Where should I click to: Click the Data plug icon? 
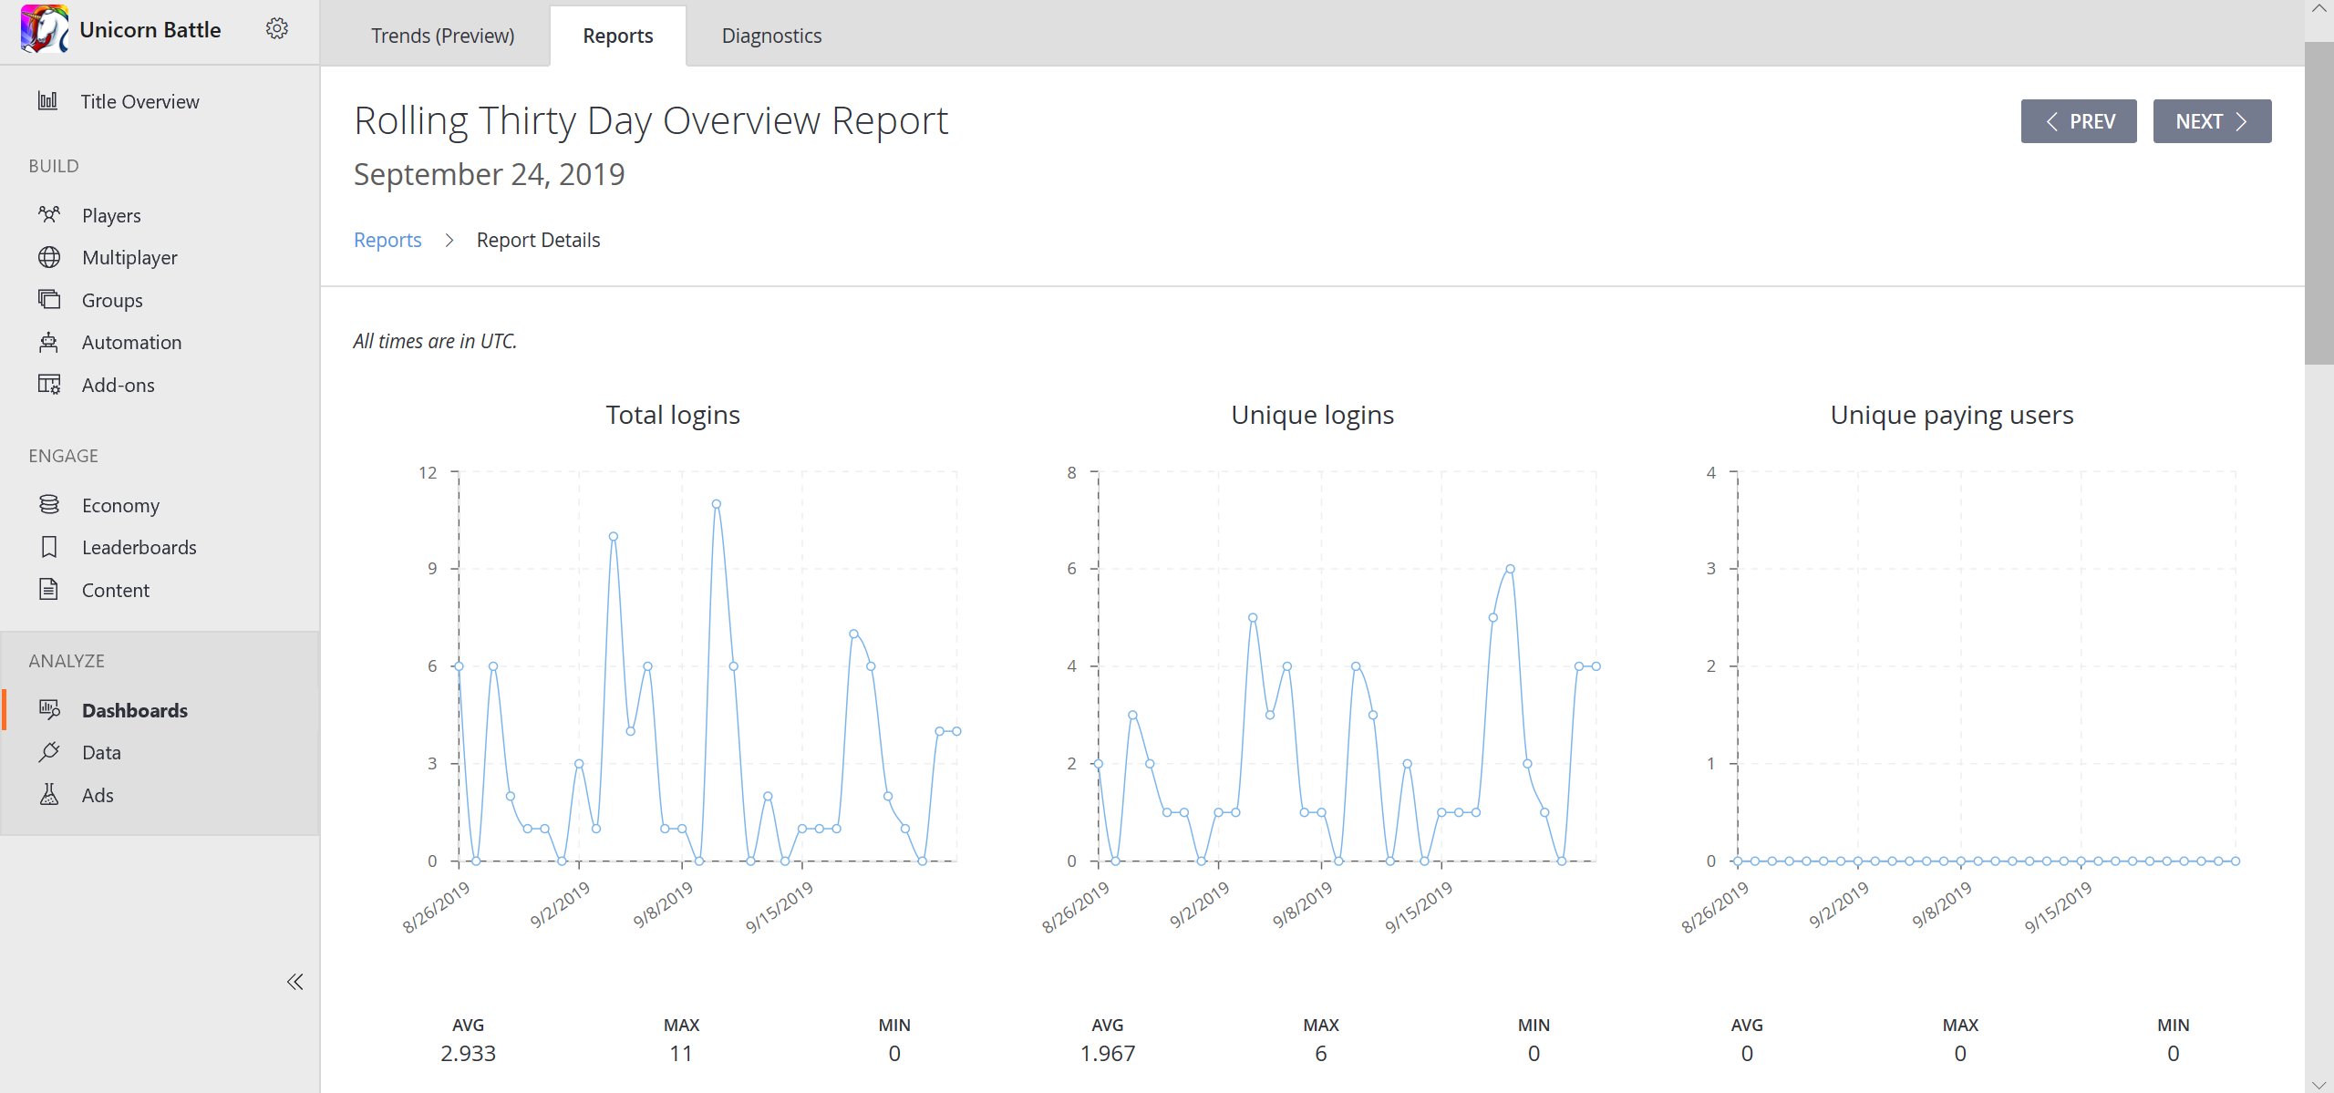[x=49, y=752]
